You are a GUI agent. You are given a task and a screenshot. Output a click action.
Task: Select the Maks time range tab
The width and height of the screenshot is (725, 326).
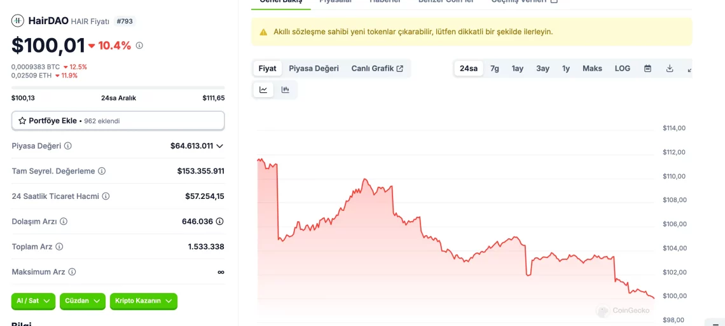[x=592, y=69]
